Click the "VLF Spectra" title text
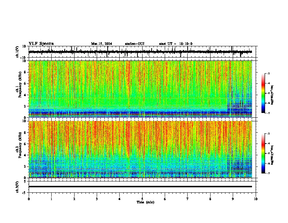Screen dimensions: 288x223 click(41, 44)
